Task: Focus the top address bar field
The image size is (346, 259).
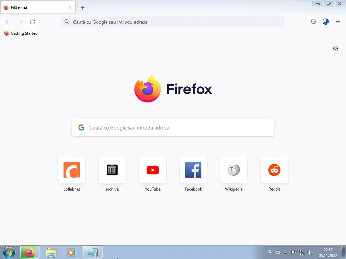Action: (173, 22)
